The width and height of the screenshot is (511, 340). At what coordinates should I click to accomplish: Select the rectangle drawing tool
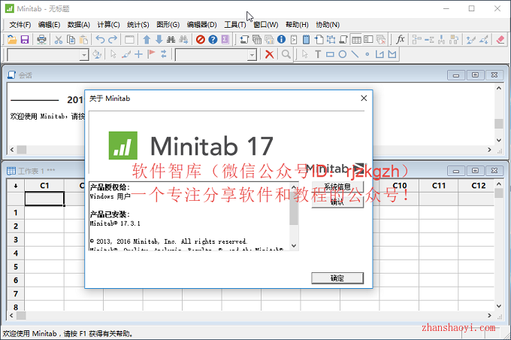point(330,54)
